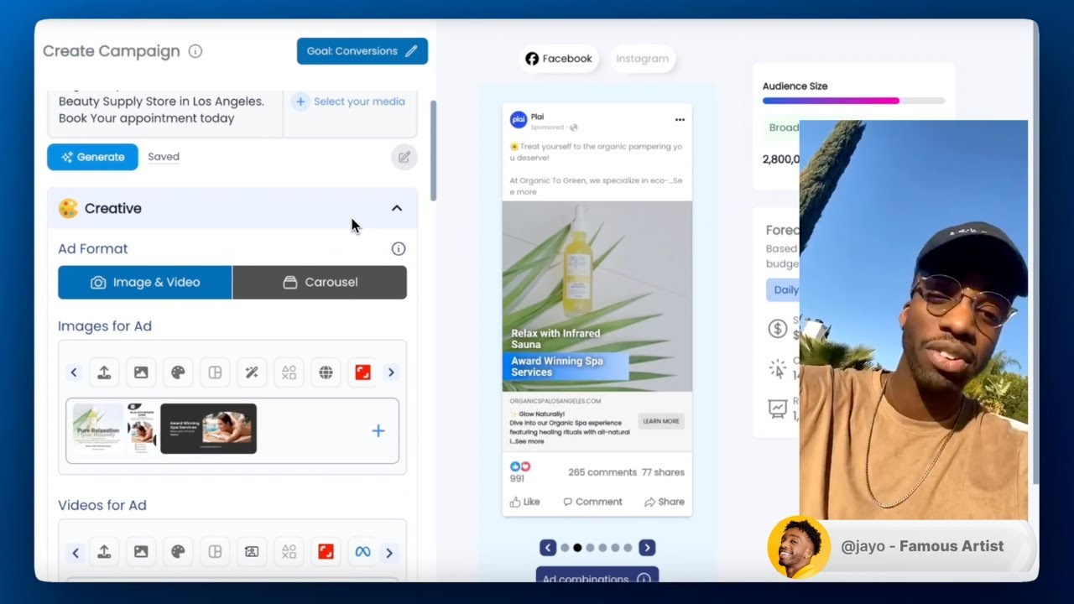Select the Daily forecast tab
Screen dimensions: 1074x604
pyautogui.click(x=783, y=289)
